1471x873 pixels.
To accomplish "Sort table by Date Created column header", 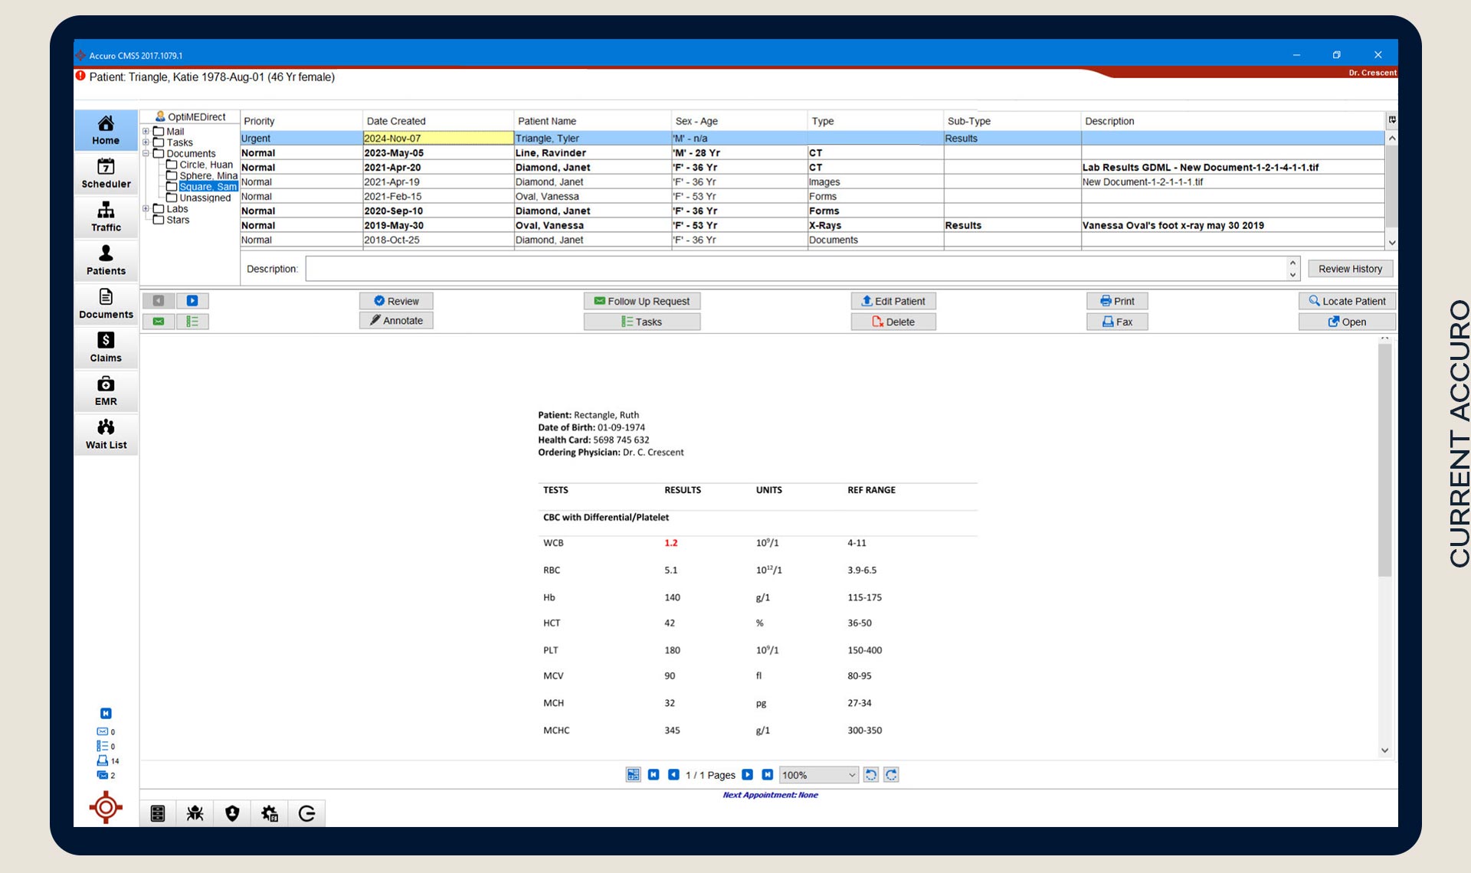I will pyautogui.click(x=437, y=121).
